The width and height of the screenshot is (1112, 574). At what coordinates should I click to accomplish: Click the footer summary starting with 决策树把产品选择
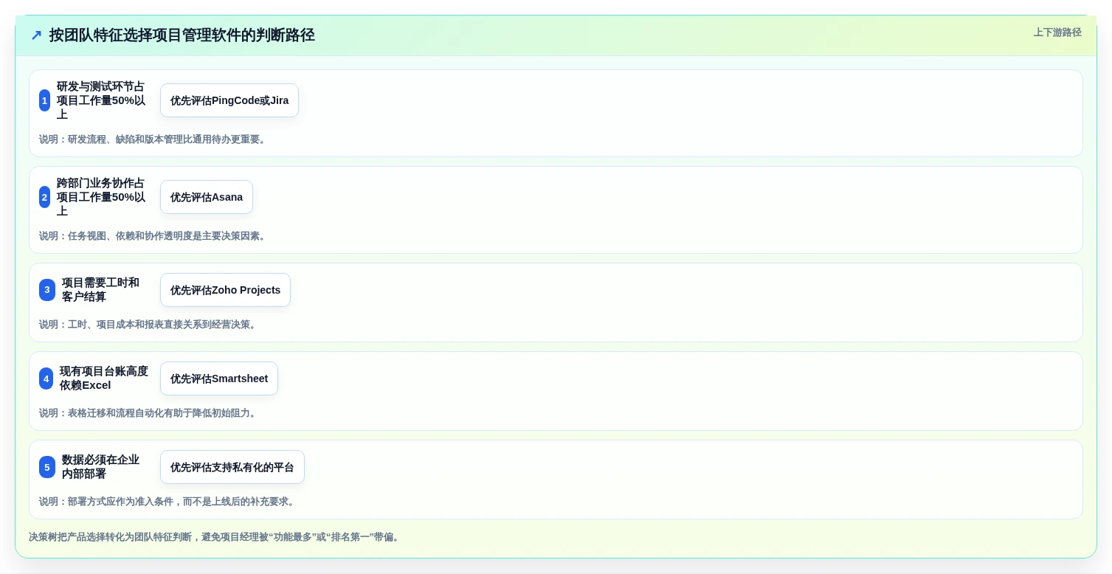pyautogui.click(x=215, y=537)
